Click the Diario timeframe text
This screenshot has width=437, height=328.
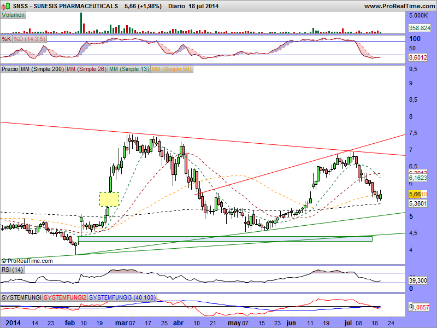pyautogui.click(x=176, y=6)
